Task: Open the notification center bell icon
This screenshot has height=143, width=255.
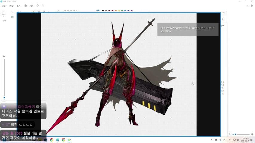Action: [251, 140]
